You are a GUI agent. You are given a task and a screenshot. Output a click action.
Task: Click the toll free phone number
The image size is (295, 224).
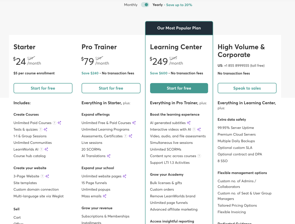pyautogui.click(x=238, y=66)
